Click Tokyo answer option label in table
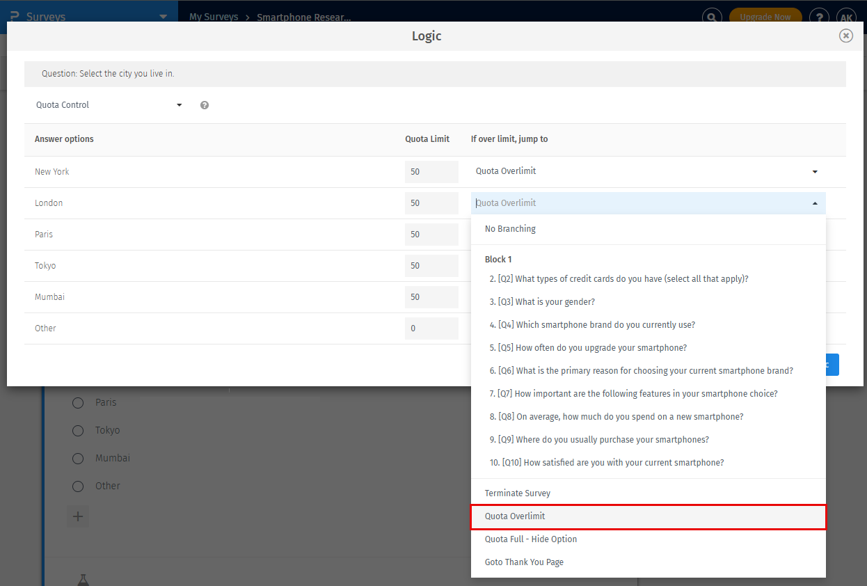The image size is (867, 586). click(x=45, y=266)
